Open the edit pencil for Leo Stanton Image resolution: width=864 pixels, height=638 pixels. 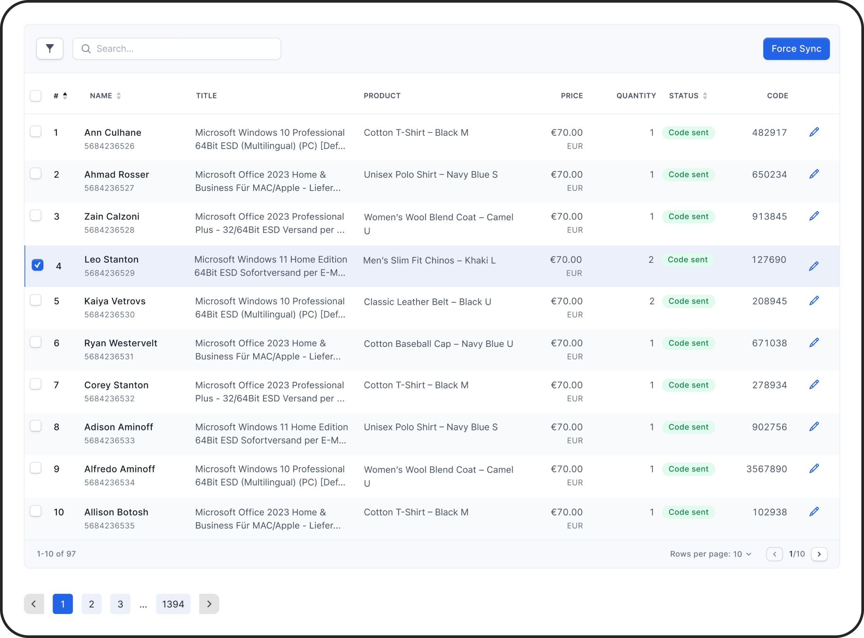click(814, 266)
